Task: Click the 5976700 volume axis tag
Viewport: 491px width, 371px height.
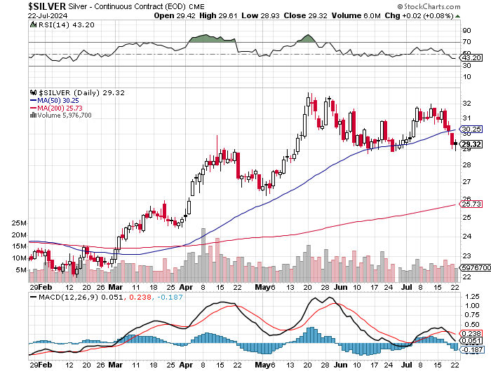Action: click(x=473, y=268)
